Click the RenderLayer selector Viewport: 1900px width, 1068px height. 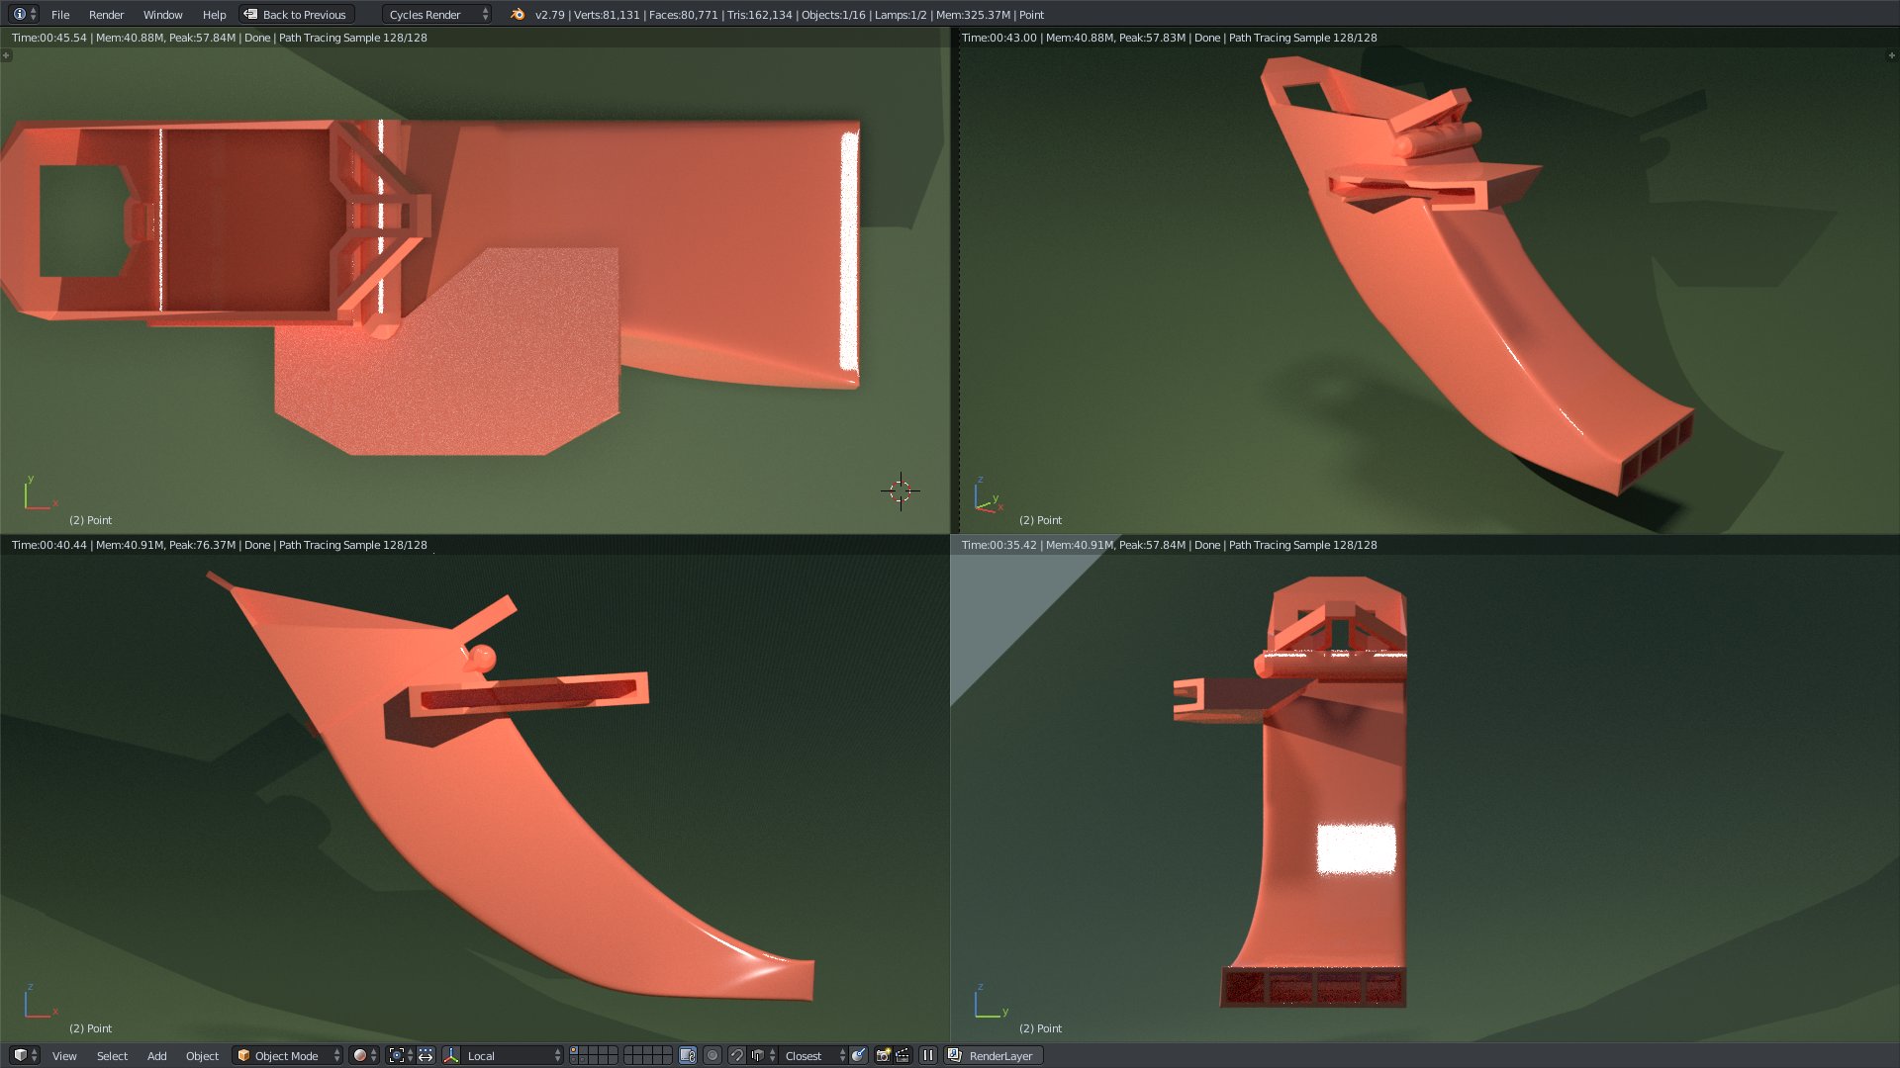click(994, 1056)
